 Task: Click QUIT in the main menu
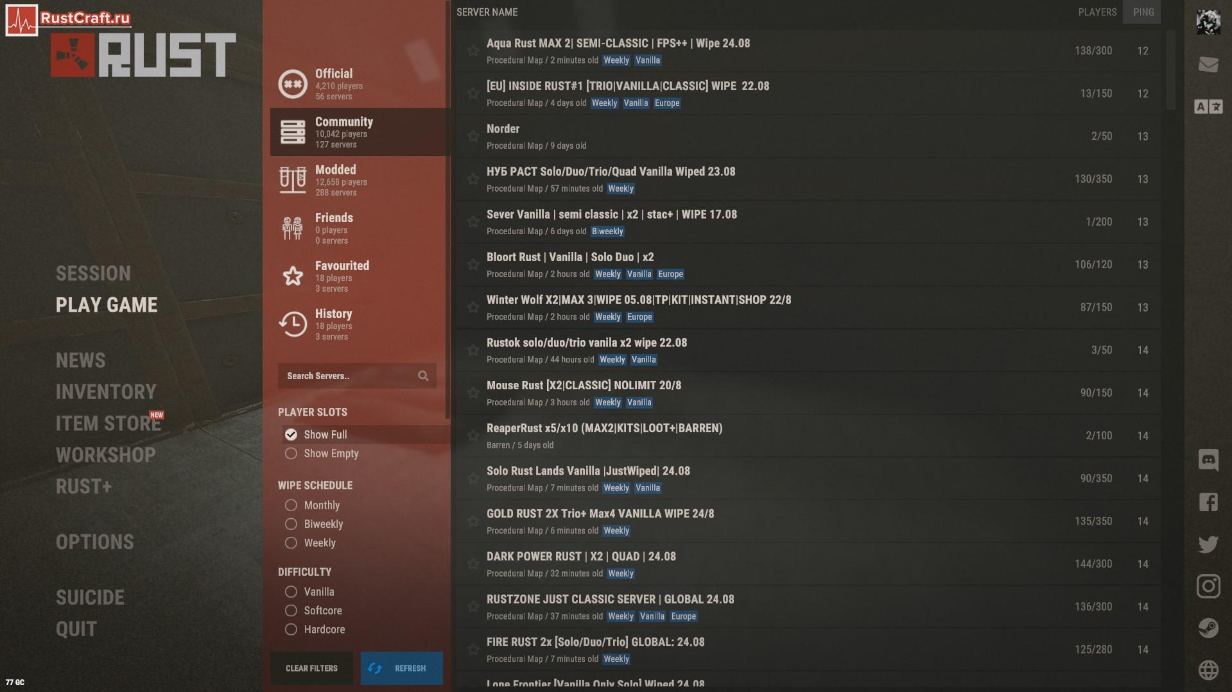(76, 630)
